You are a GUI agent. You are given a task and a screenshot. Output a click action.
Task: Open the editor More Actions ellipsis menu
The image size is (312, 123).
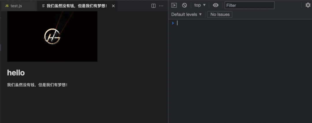coord(161,6)
